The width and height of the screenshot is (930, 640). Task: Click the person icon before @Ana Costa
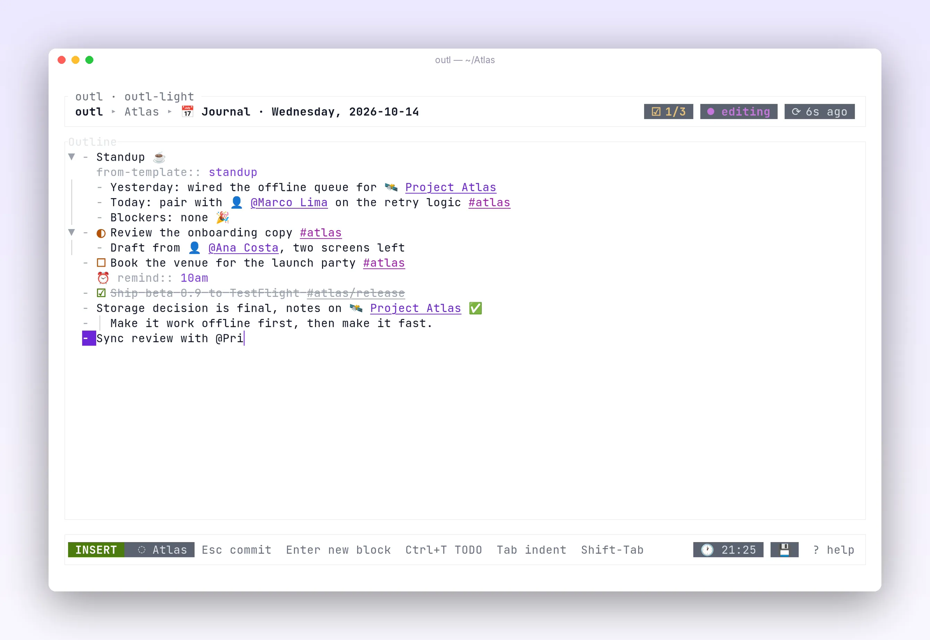194,248
